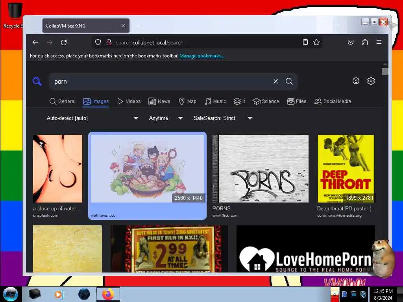Switch to the General category tab
Image resolution: width=403 pixels, height=302 pixels.
point(63,101)
